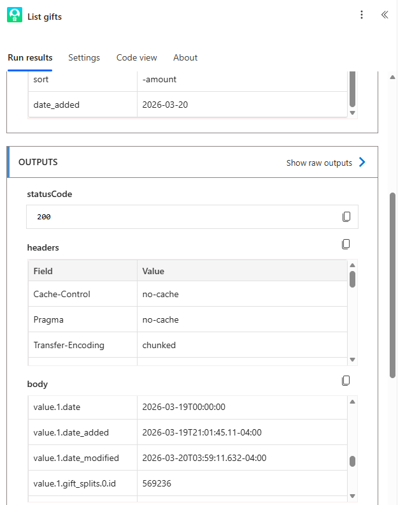Click the Run results tab
This screenshot has width=398, height=505.
pyautogui.click(x=30, y=57)
